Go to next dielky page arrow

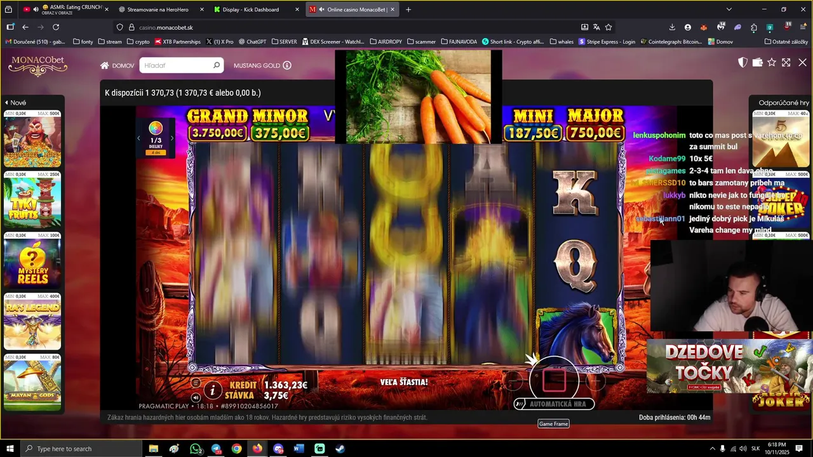tap(171, 138)
